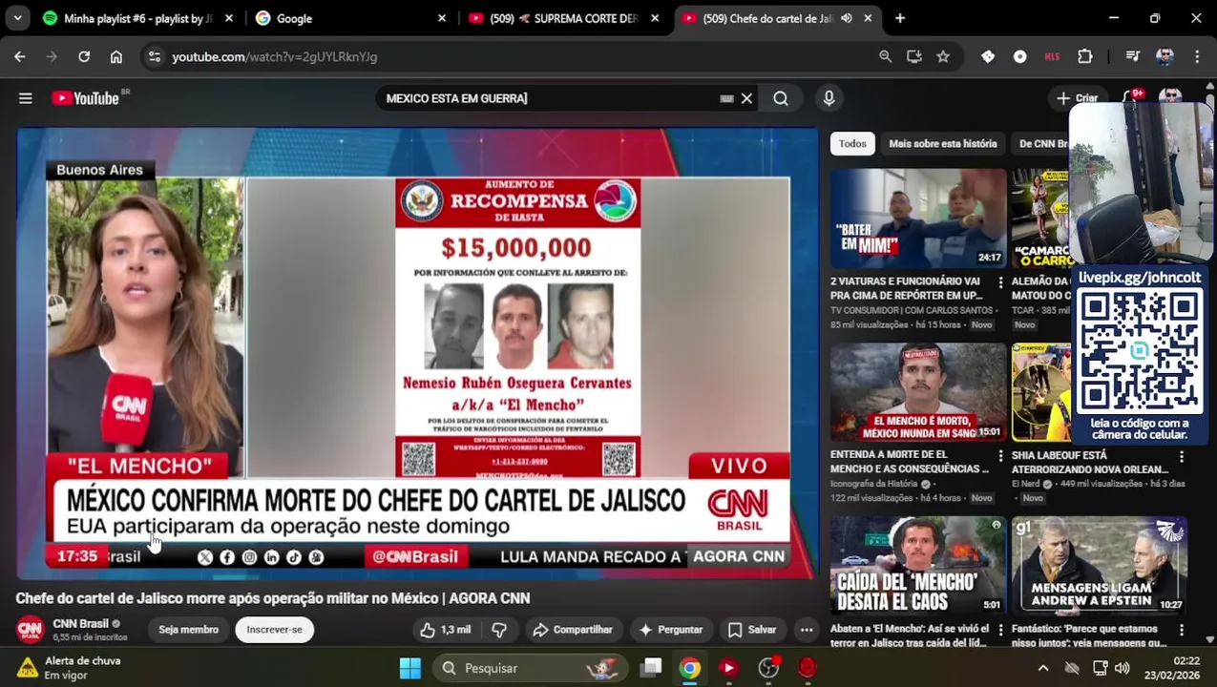The height and width of the screenshot is (687, 1217).
Task: Click Inscrever-se subscribe button
Action: pyautogui.click(x=274, y=630)
